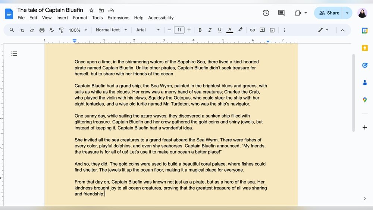The height and width of the screenshot is (210, 373).
Task: Open the Normal text style dropdown
Action: [x=111, y=30]
